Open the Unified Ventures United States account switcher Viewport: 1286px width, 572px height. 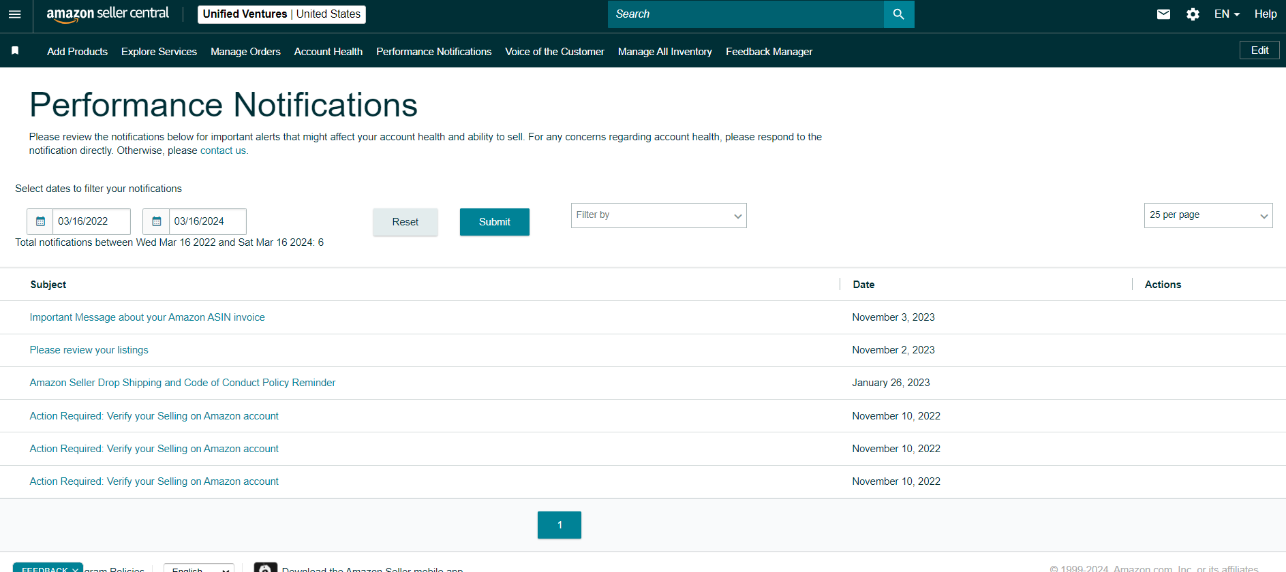point(281,14)
